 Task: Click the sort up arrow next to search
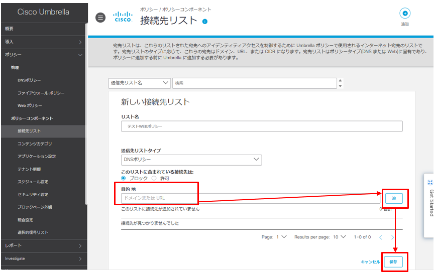tap(340, 80)
